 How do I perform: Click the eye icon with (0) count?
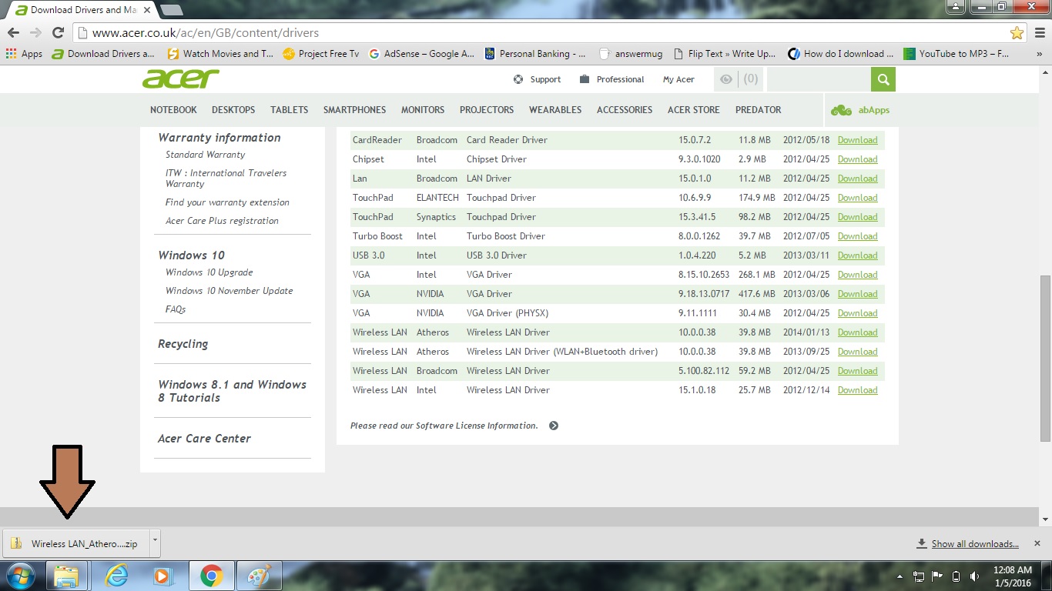click(x=738, y=78)
